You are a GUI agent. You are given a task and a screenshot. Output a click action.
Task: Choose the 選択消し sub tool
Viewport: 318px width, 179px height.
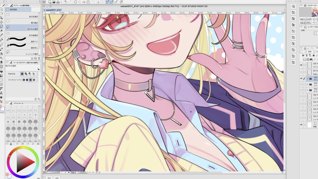click(x=22, y=46)
